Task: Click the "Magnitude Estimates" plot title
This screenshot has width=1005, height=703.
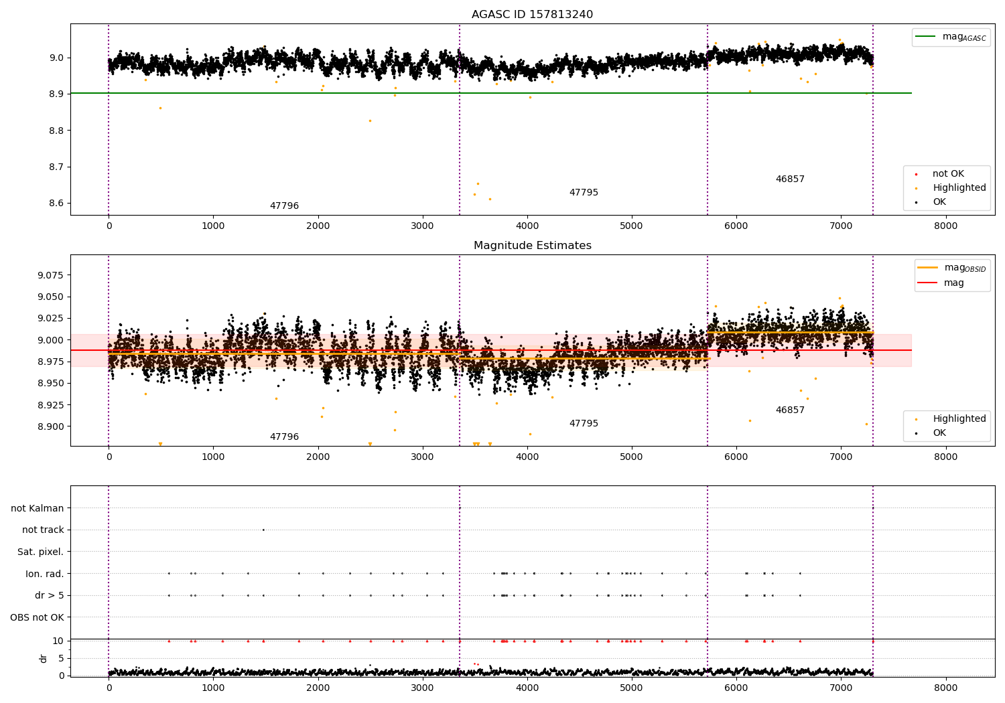Action: (x=532, y=246)
